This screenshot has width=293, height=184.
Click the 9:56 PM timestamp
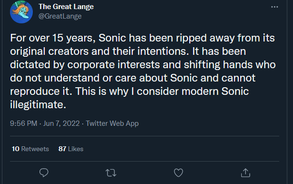tap(24, 123)
